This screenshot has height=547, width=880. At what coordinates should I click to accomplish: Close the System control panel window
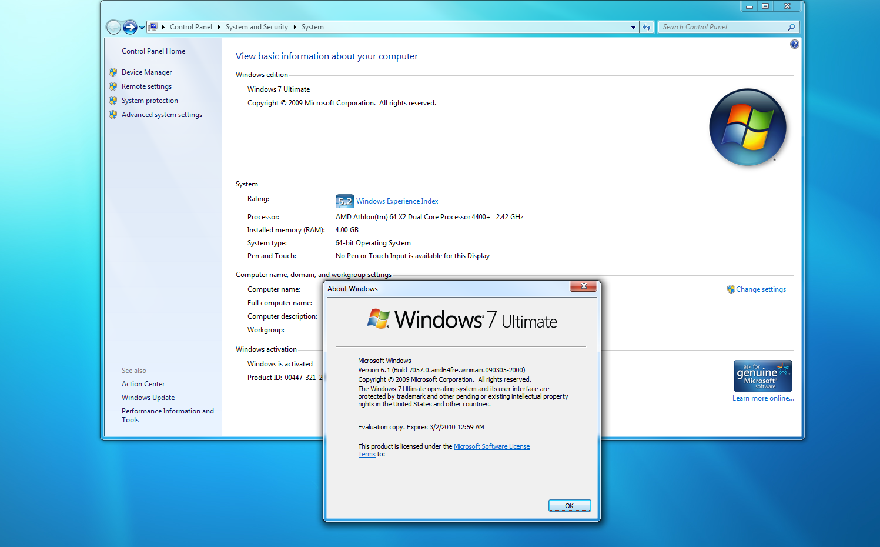click(x=787, y=6)
